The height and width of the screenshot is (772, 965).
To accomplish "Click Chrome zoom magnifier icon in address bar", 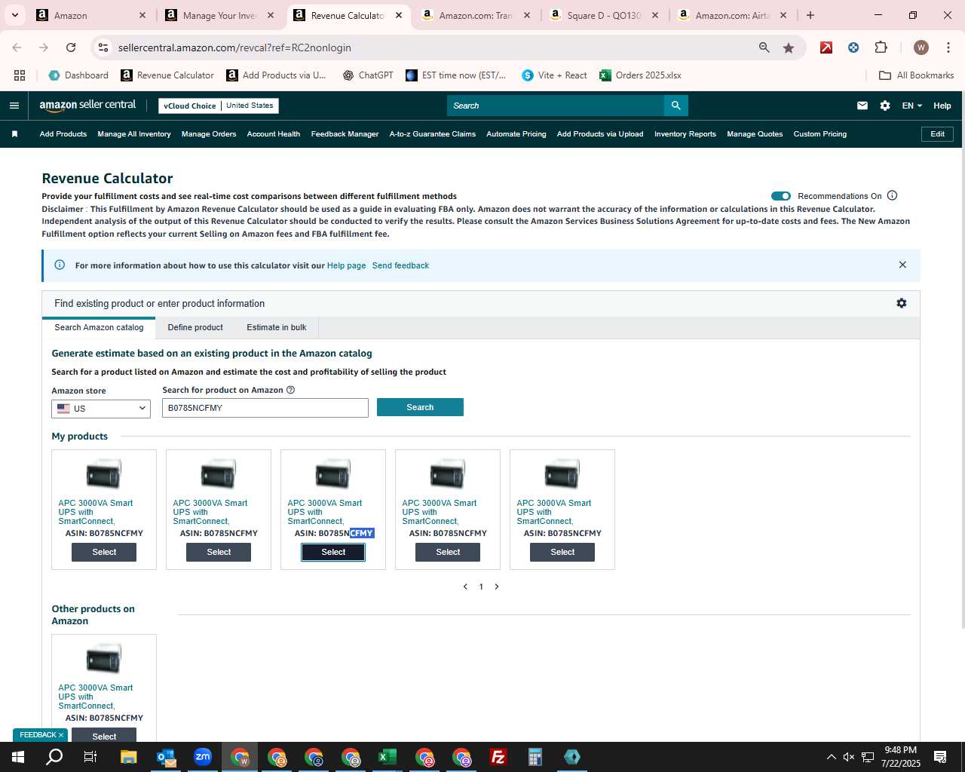I will click(764, 47).
